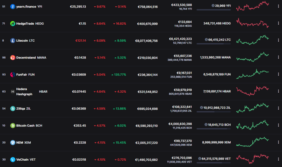Click the VeChain volume figure €276,703,096
The width and height of the screenshot is (282, 167).
182,158
